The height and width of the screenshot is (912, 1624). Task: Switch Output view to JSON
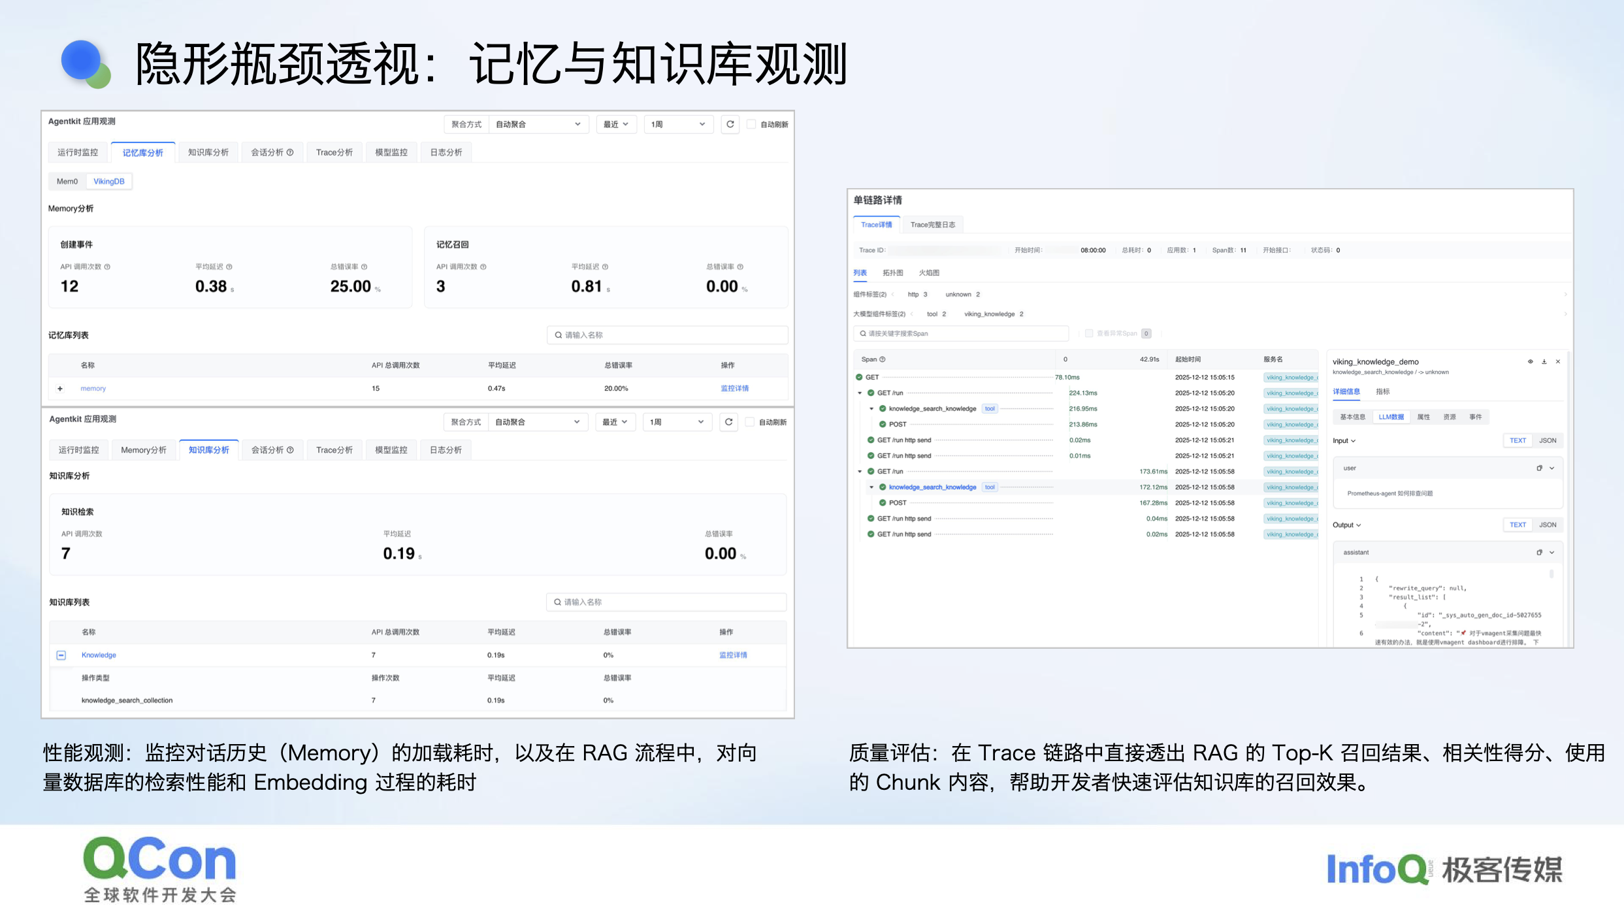1548,525
